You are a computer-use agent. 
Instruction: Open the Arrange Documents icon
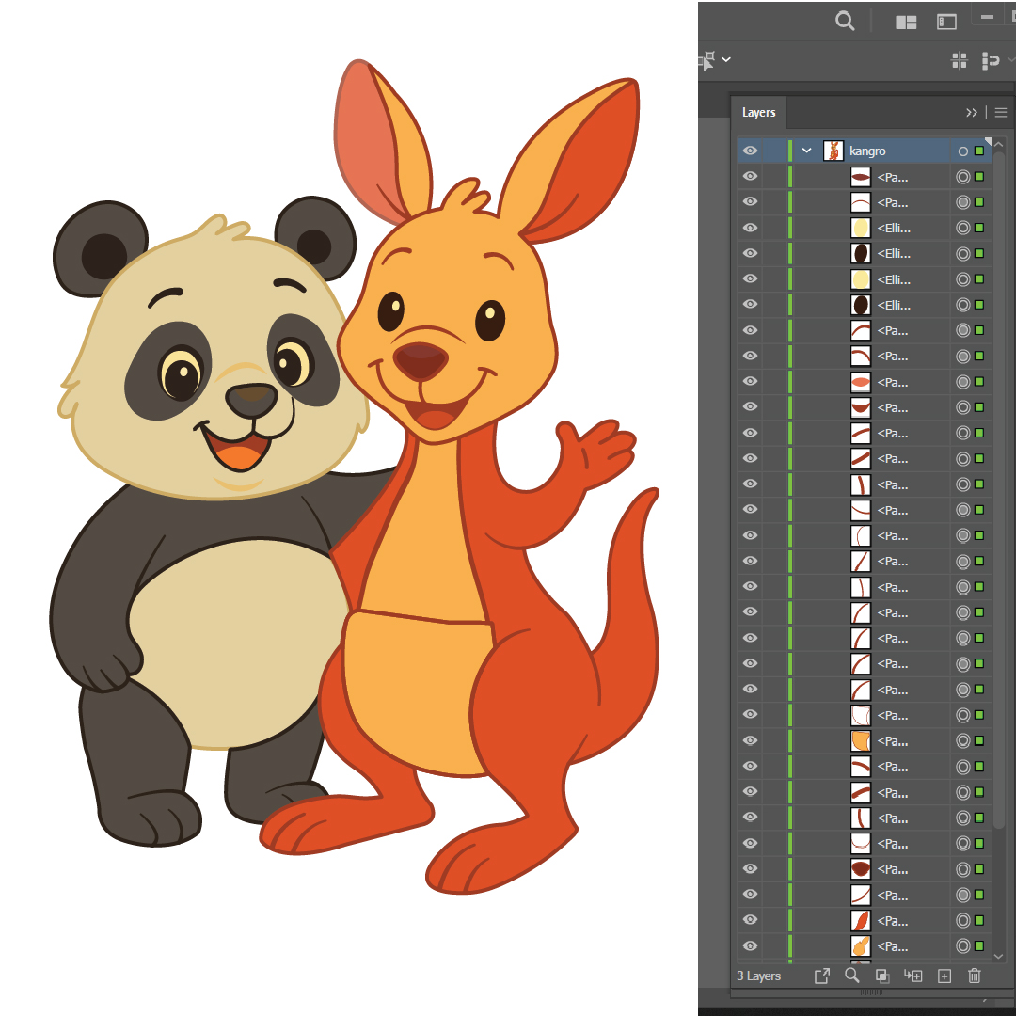pyautogui.click(x=906, y=22)
